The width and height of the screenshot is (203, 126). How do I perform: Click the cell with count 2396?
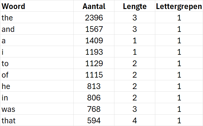coord(94,17)
